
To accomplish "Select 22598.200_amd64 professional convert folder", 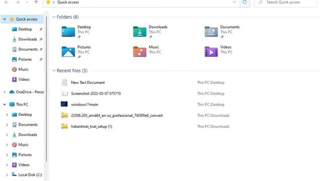I will [117, 116].
